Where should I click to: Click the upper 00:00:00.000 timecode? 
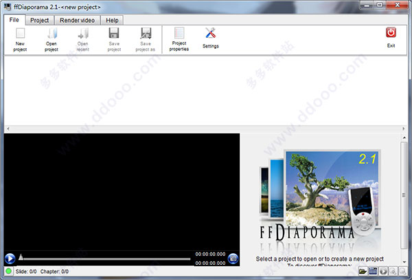(210, 254)
